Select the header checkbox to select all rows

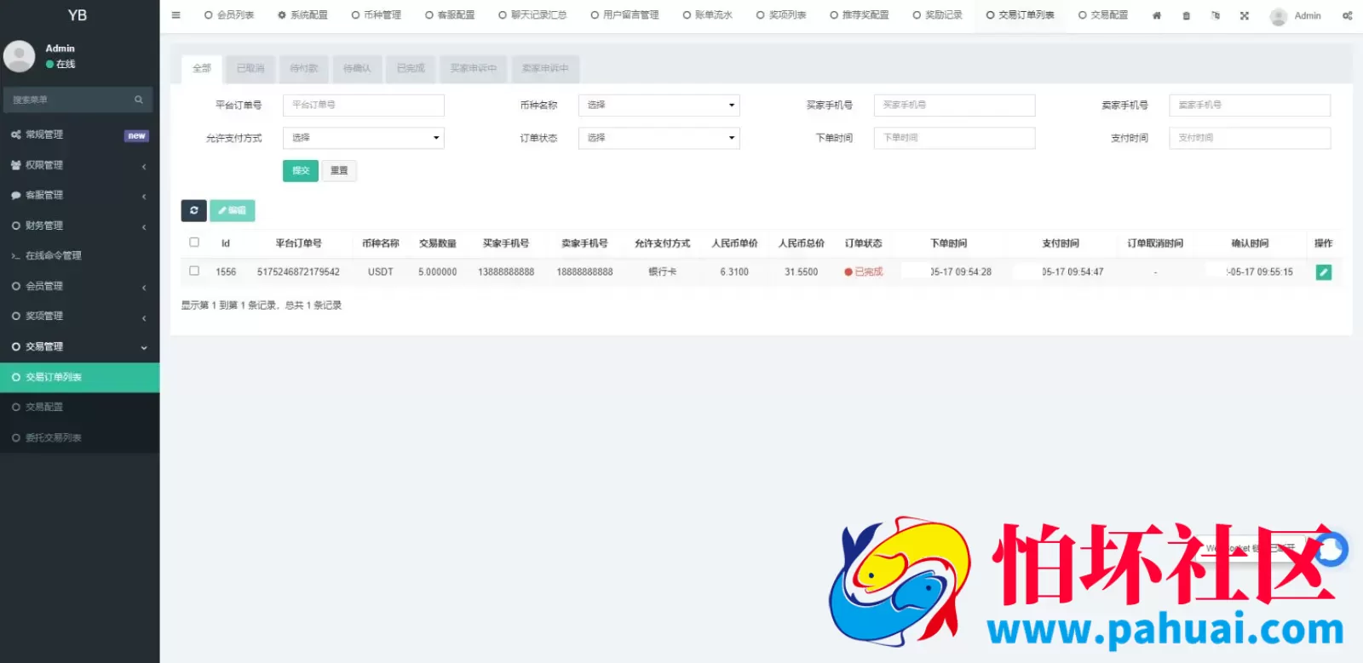click(194, 243)
